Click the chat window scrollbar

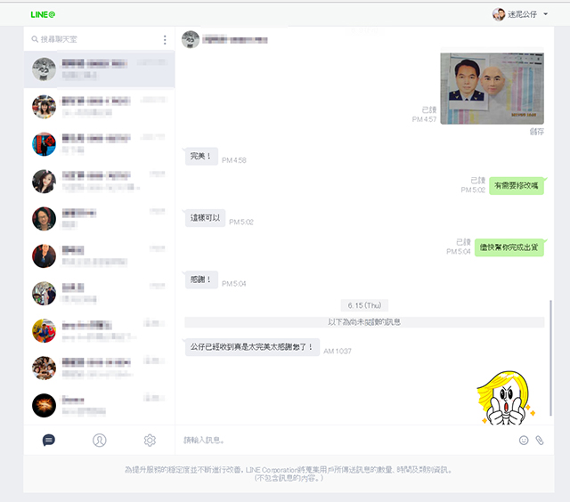click(x=550, y=358)
